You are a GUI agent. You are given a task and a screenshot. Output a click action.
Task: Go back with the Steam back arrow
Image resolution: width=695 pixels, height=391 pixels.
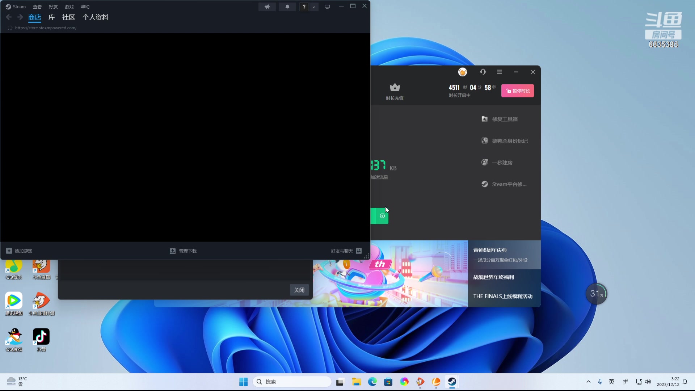click(9, 17)
